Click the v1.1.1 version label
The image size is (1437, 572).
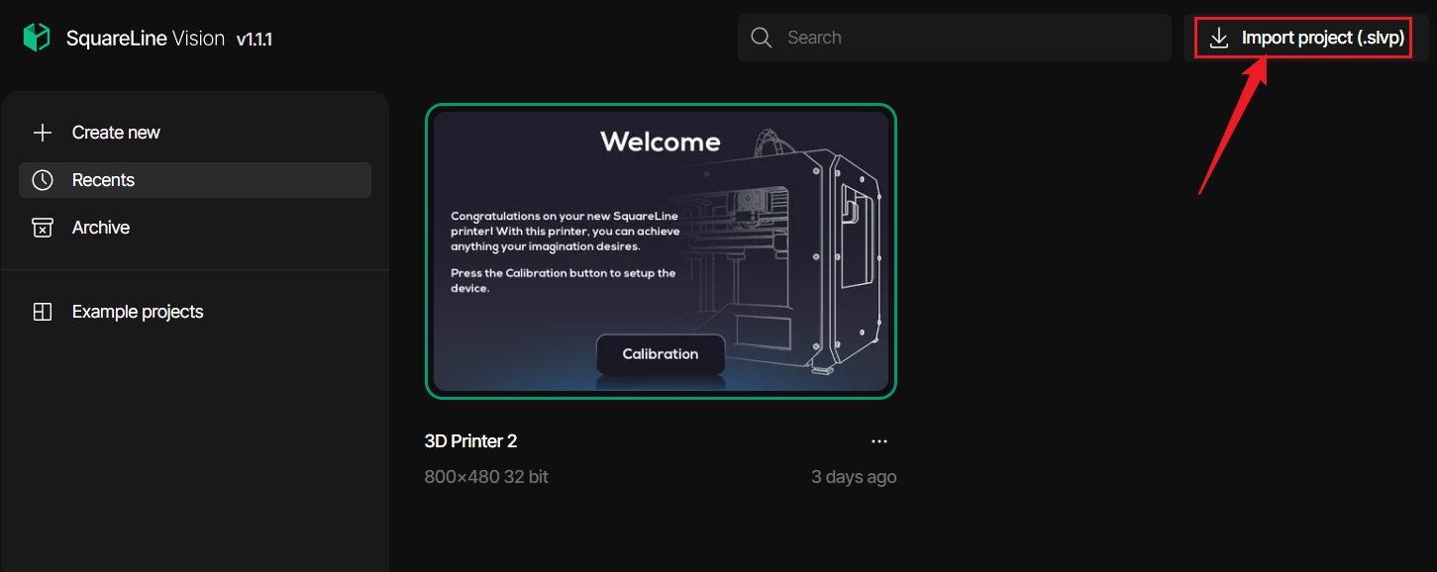click(254, 39)
